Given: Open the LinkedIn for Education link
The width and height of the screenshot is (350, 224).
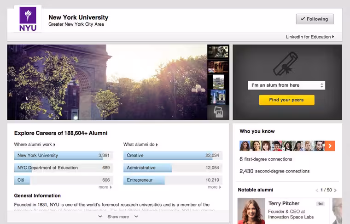Looking at the screenshot, I should click(310, 37).
